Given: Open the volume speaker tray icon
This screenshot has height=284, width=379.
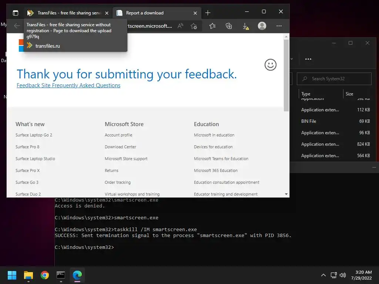Looking at the screenshot, I should point(343,275).
